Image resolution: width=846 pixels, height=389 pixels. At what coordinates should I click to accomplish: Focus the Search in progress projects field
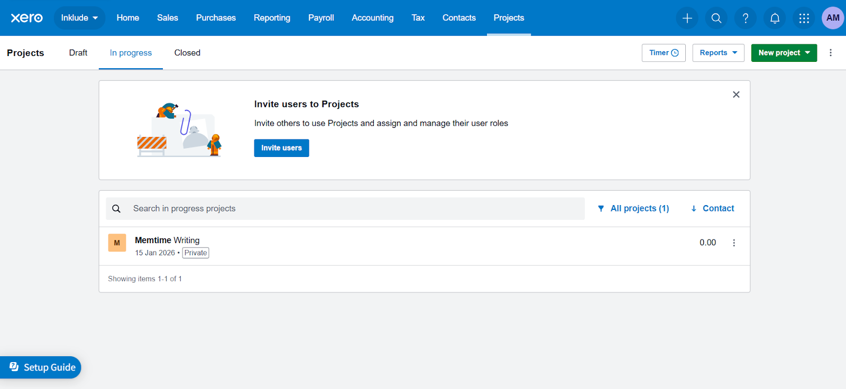click(345, 209)
